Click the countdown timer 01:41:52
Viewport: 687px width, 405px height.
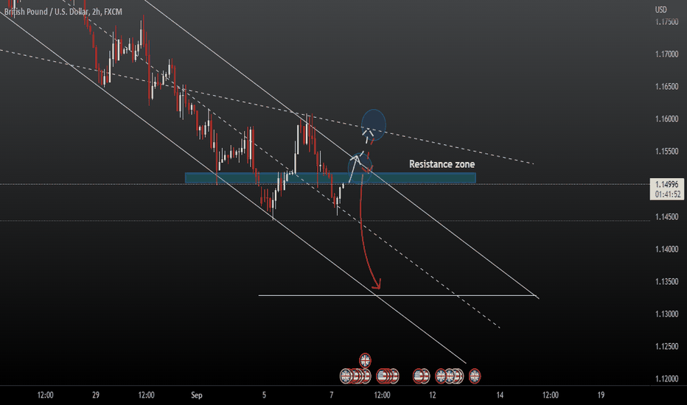[668, 194]
